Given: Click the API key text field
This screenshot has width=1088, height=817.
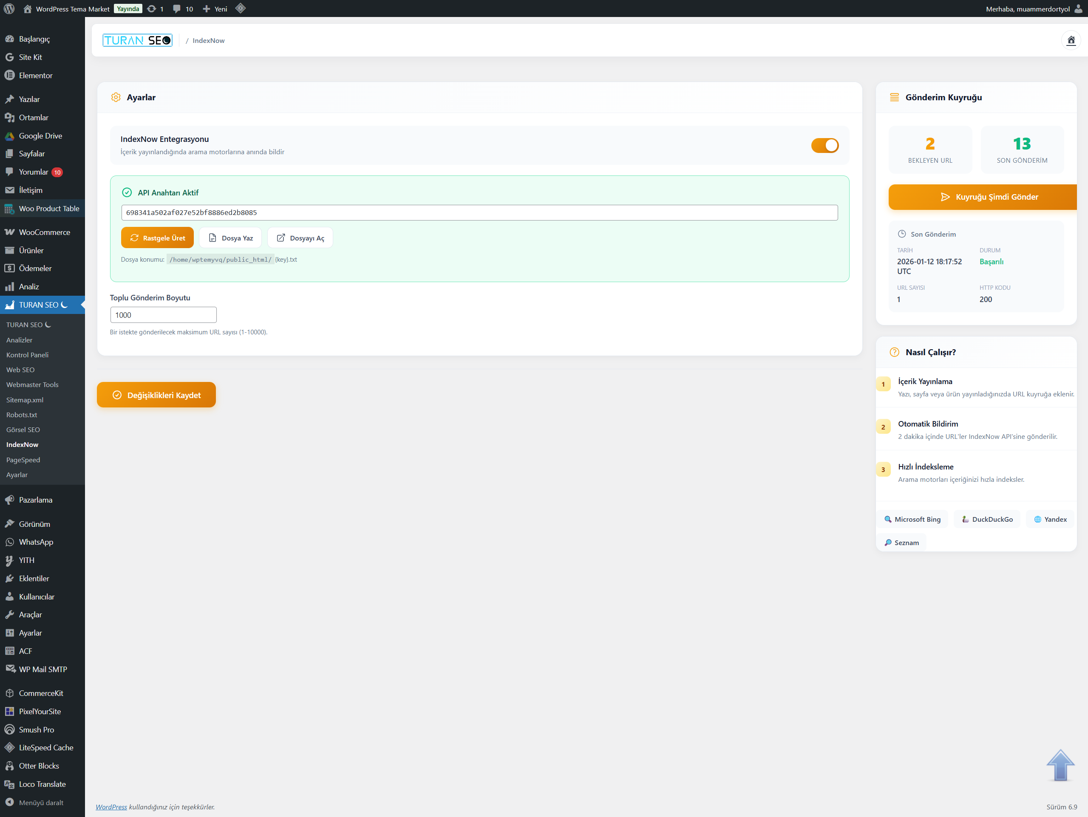Looking at the screenshot, I should pyautogui.click(x=479, y=212).
